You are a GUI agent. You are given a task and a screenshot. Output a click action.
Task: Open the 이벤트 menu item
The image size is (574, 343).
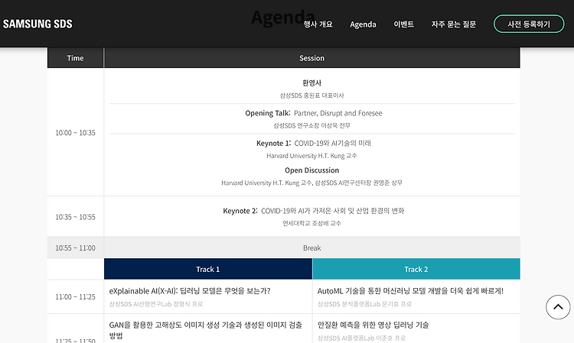click(404, 24)
